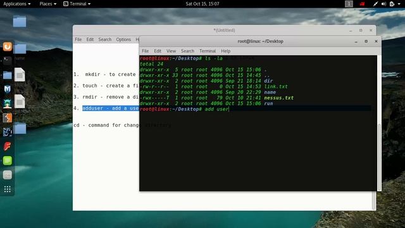Click the pen-shaped tray icon in top bar
Image resolution: width=405 pixels, height=228 pixels.
[x=375, y=4]
